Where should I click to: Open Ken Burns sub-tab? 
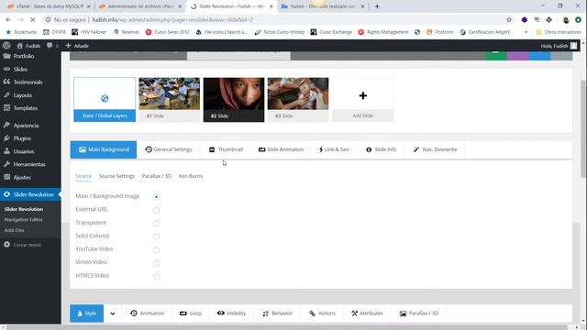(191, 176)
